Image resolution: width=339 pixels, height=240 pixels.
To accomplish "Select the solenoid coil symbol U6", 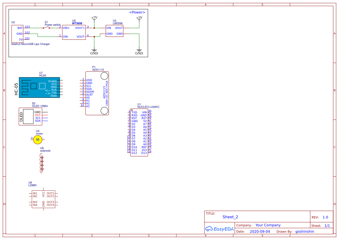I will coord(42,163).
